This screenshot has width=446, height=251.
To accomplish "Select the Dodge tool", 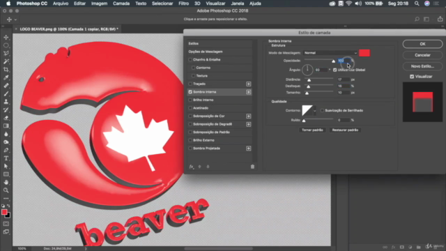I will pyautogui.click(x=6, y=142).
